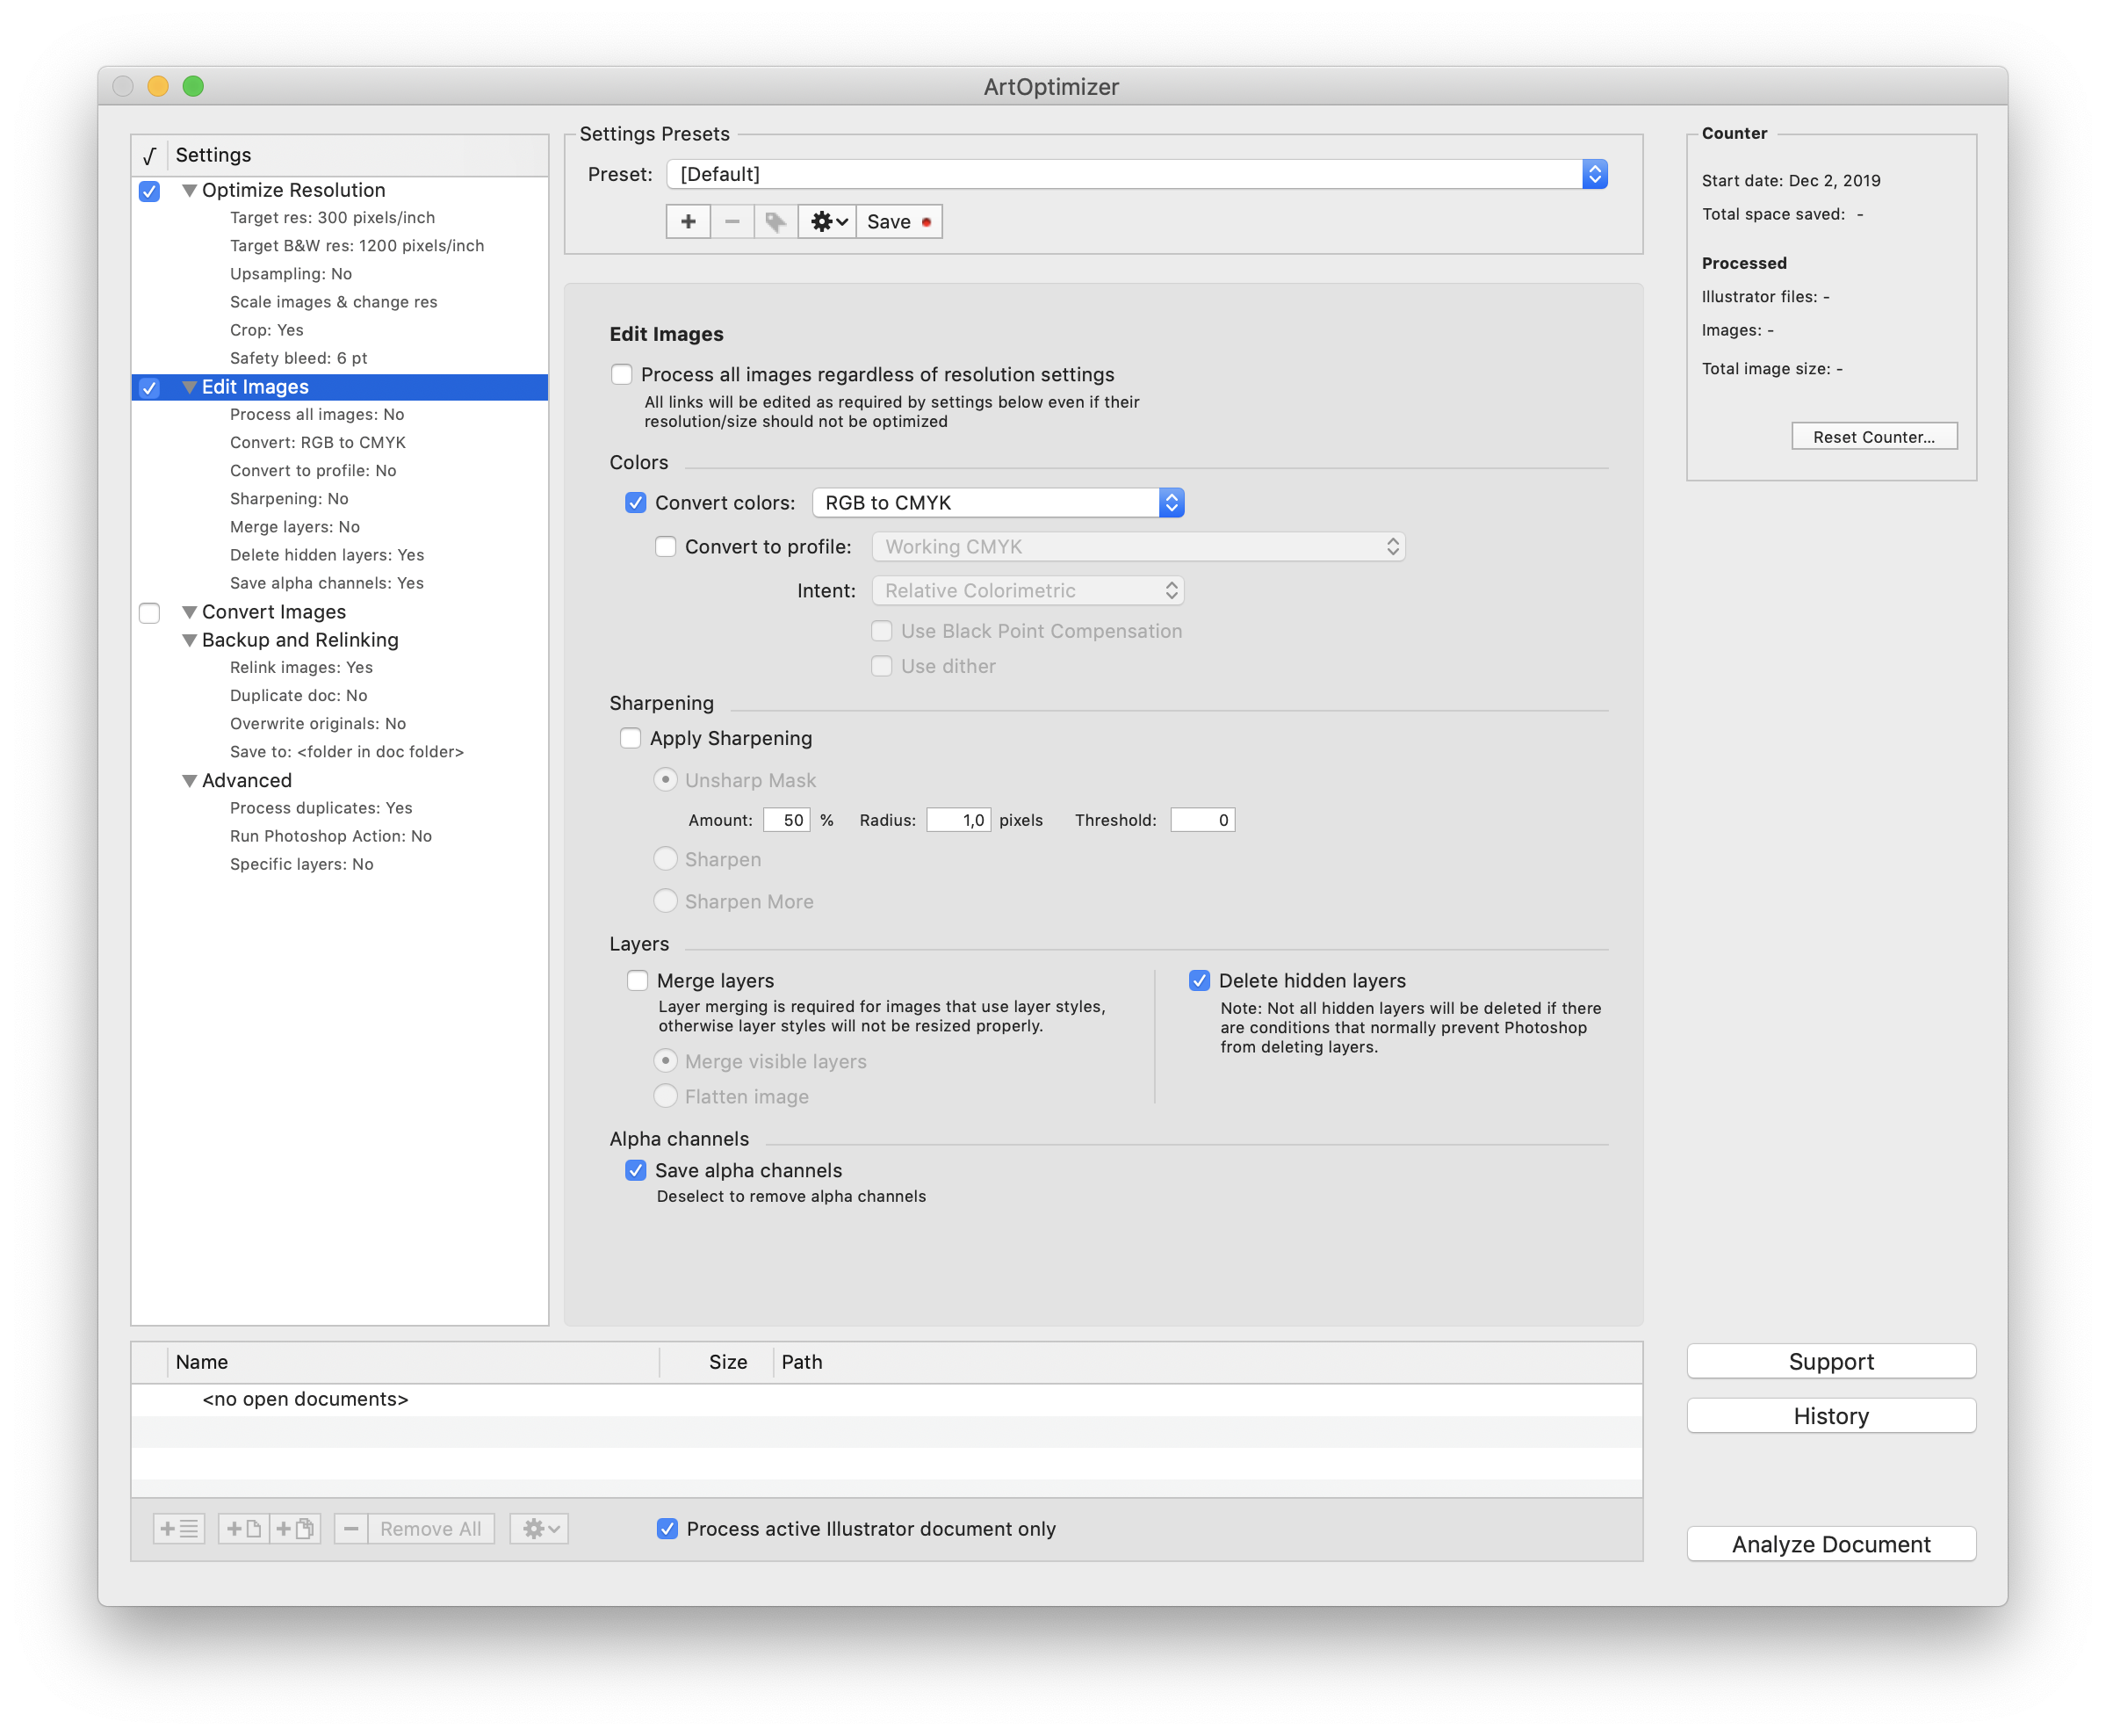Check the Merge layers option
This screenshot has width=2106, height=1736.
[x=638, y=980]
